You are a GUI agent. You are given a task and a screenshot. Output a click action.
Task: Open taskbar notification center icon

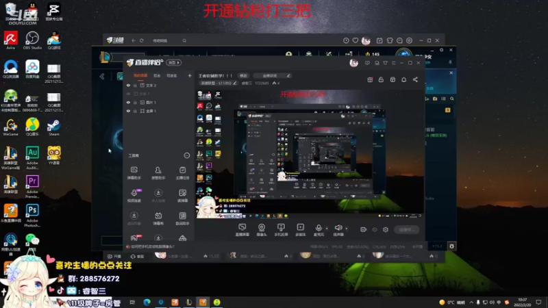(538, 302)
